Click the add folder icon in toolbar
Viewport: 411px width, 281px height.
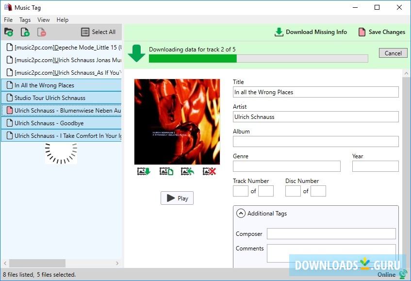point(9,32)
